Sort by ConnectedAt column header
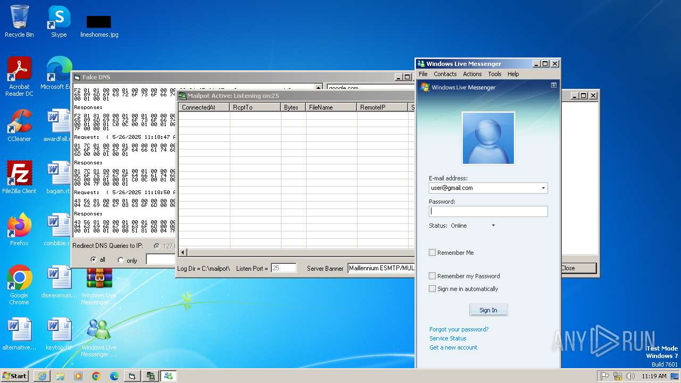681x383 pixels. (204, 107)
